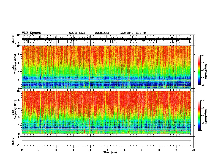Click the ch.2 color scale bar

(x=199, y=116)
